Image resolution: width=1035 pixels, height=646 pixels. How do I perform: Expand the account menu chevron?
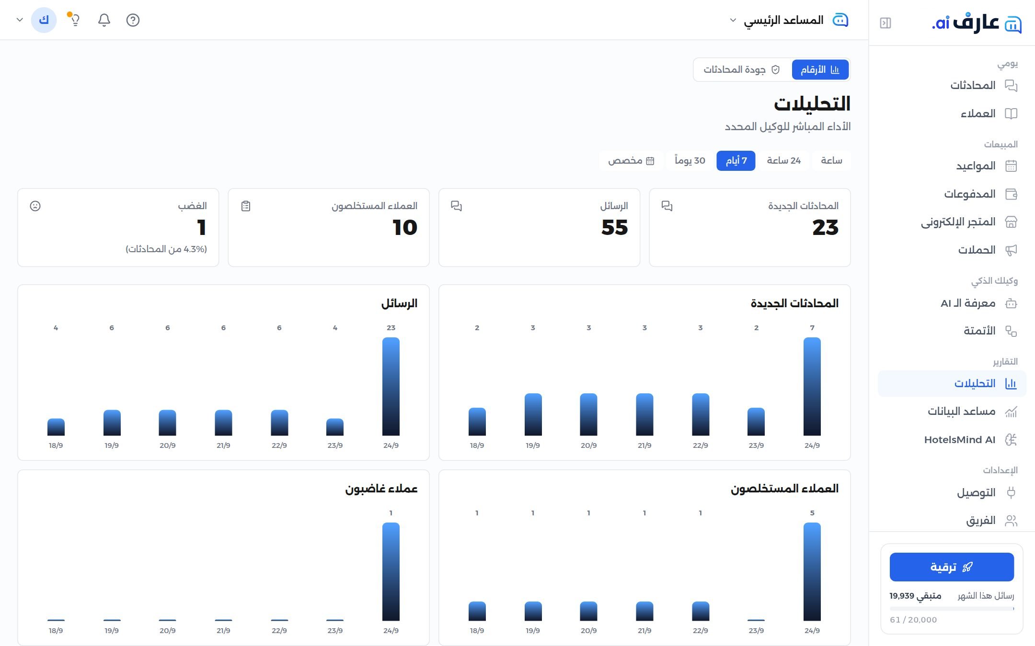[x=20, y=20]
